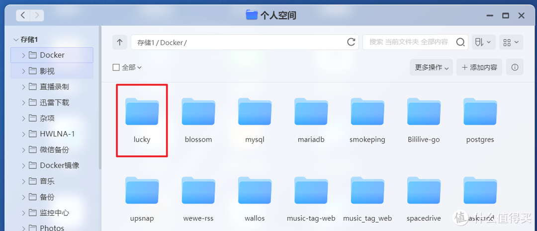
Task: Expand the 音乐 tree node
Action: (23, 181)
